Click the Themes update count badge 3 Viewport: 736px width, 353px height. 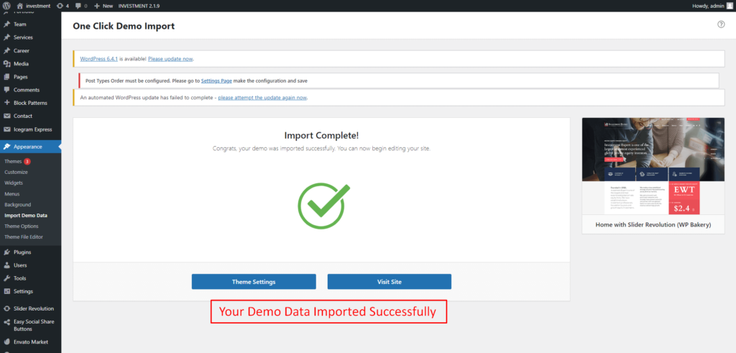click(x=27, y=162)
